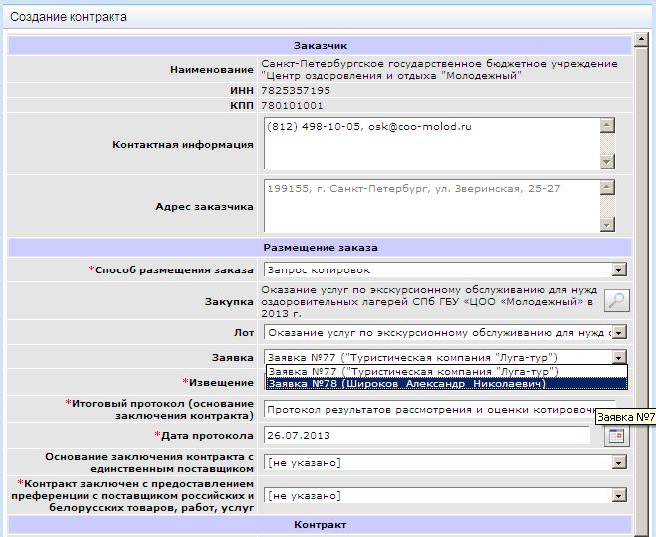The width and height of the screenshot is (656, 537).
Task: Focus the Дата протокола date field
Action: (426, 436)
